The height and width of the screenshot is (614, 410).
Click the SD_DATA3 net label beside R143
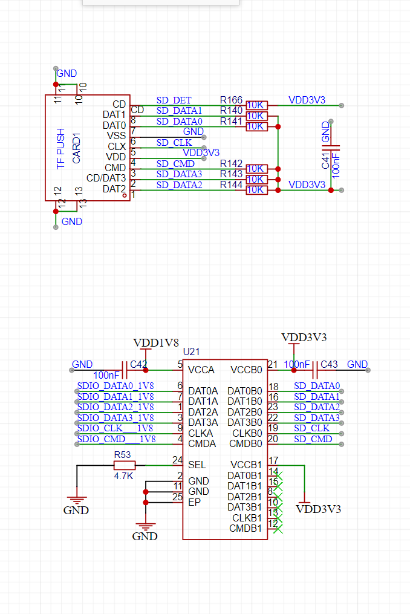coord(180,174)
